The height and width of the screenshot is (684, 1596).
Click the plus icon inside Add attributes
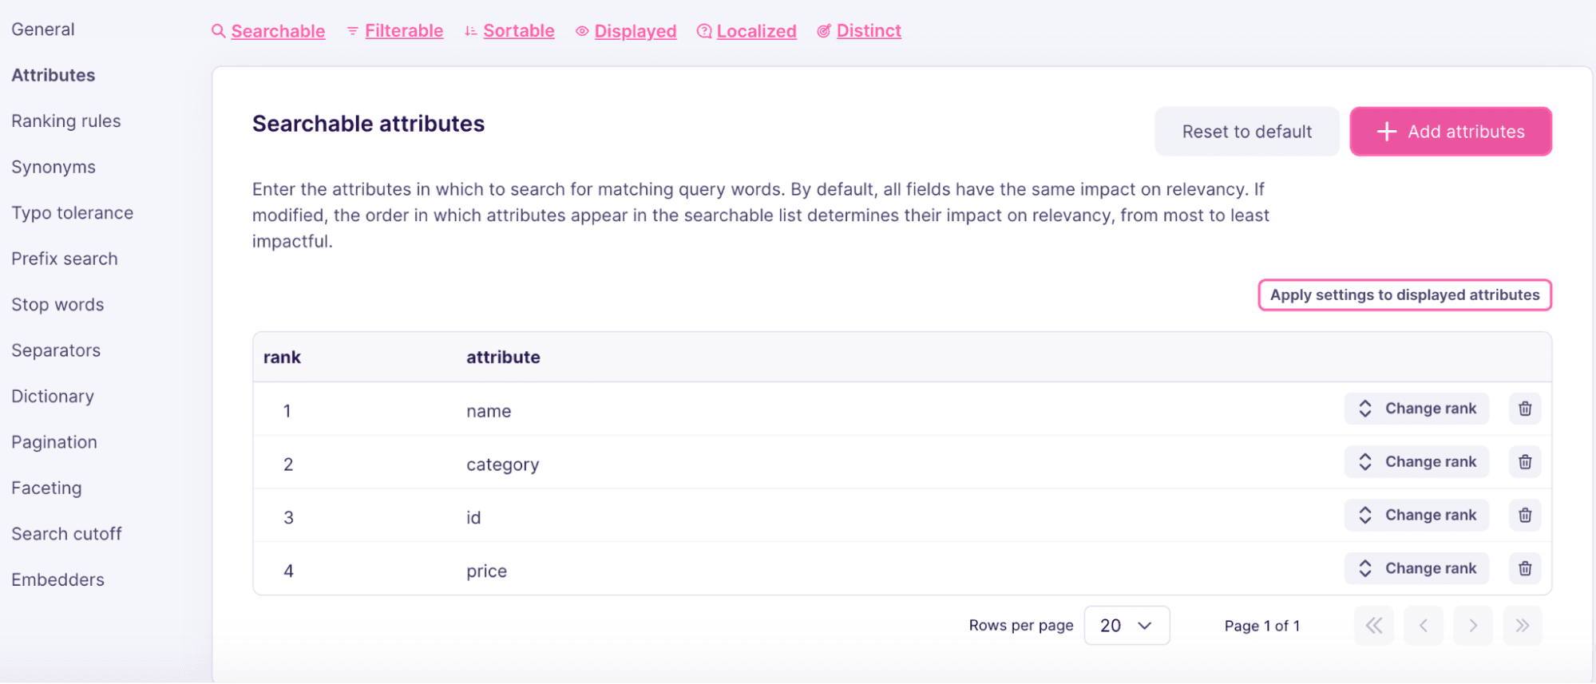[x=1386, y=131]
